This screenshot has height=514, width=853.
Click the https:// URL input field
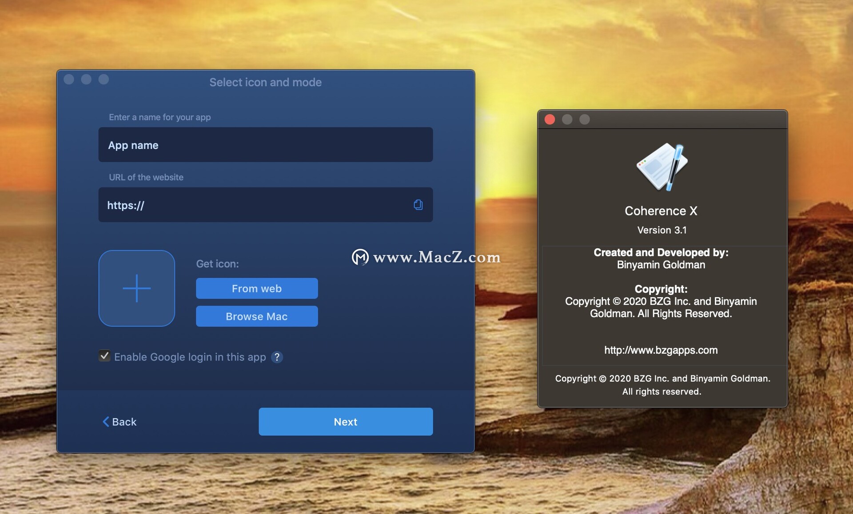266,205
